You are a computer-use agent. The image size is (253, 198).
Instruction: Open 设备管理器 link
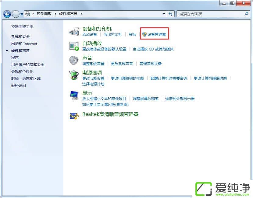point(157,35)
